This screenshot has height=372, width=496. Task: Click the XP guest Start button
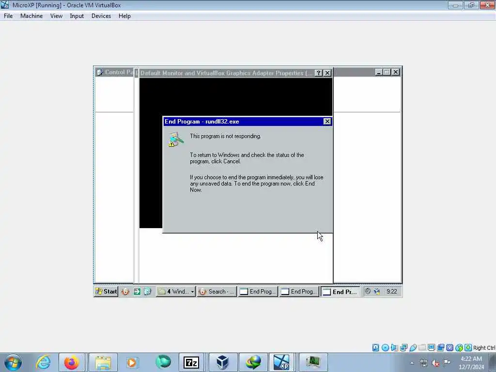coord(106,291)
